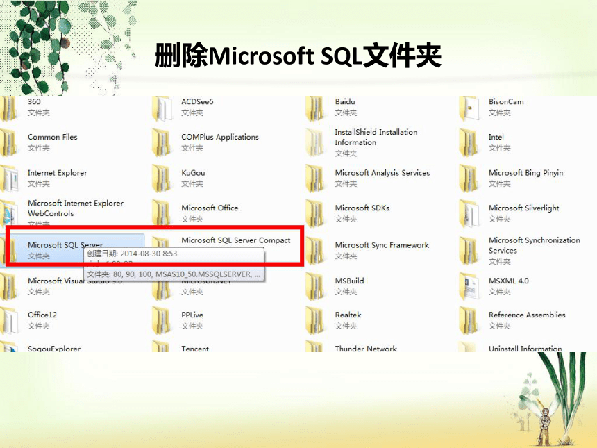Select the Microsoft Silverlight label

pyautogui.click(x=524, y=208)
